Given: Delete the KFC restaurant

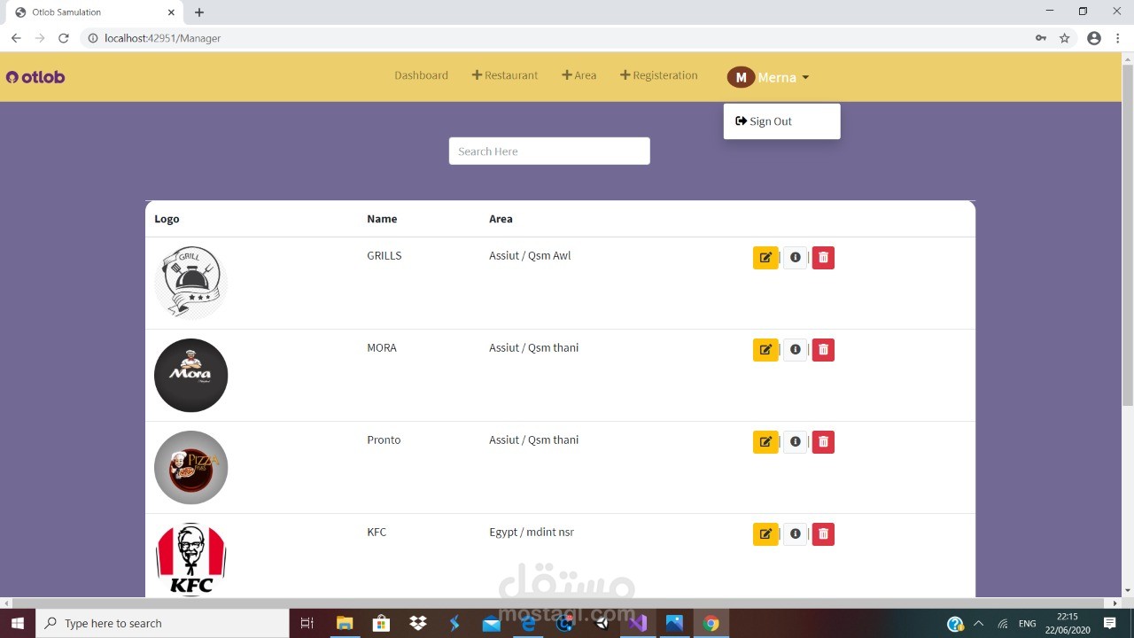Looking at the screenshot, I should click(x=823, y=534).
